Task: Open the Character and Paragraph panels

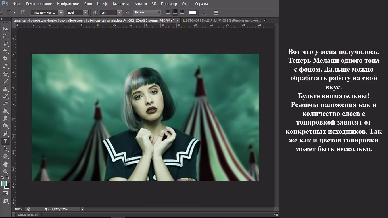Action: tap(216, 12)
